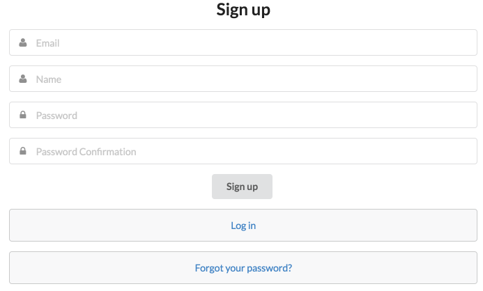
Task: Click the person icon in Email field
Action: tap(23, 42)
